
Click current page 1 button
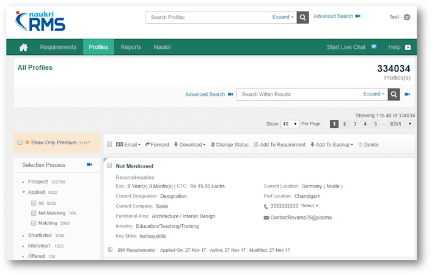click(x=334, y=124)
